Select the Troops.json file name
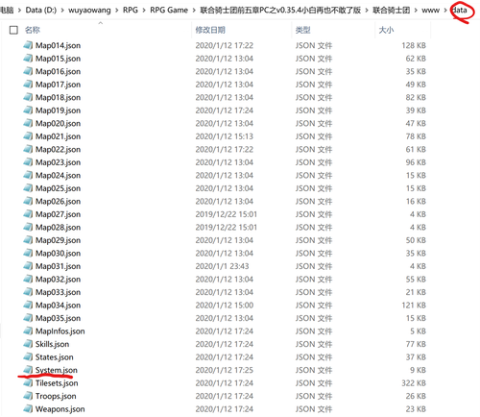 pos(56,396)
